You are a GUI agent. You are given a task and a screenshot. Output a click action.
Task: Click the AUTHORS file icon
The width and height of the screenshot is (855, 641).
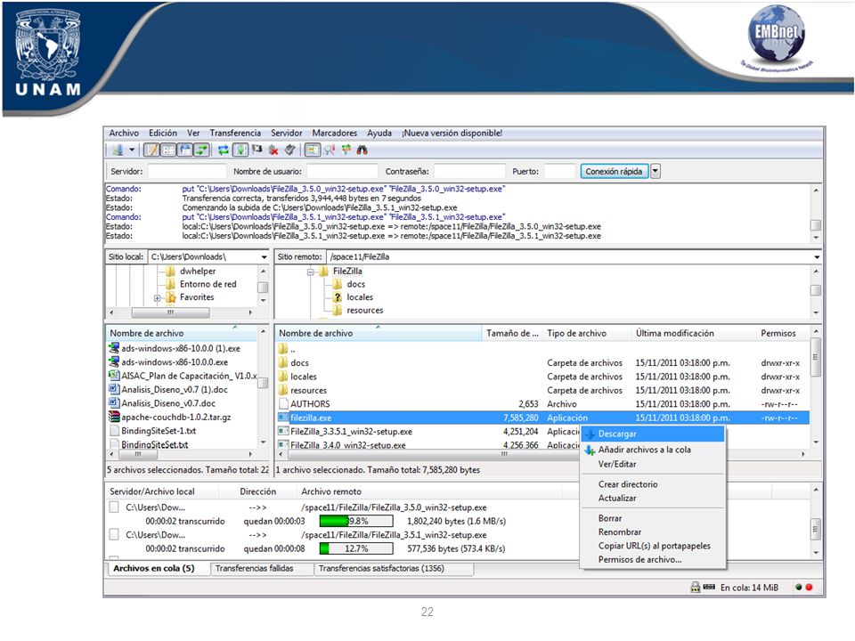[283, 404]
